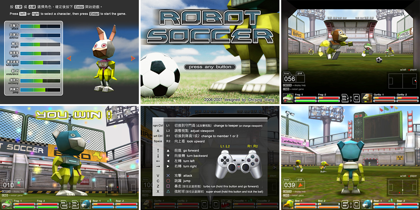Click END restart game under timer 056
This screenshot has width=420, height=210.
[x=294, y=89]
